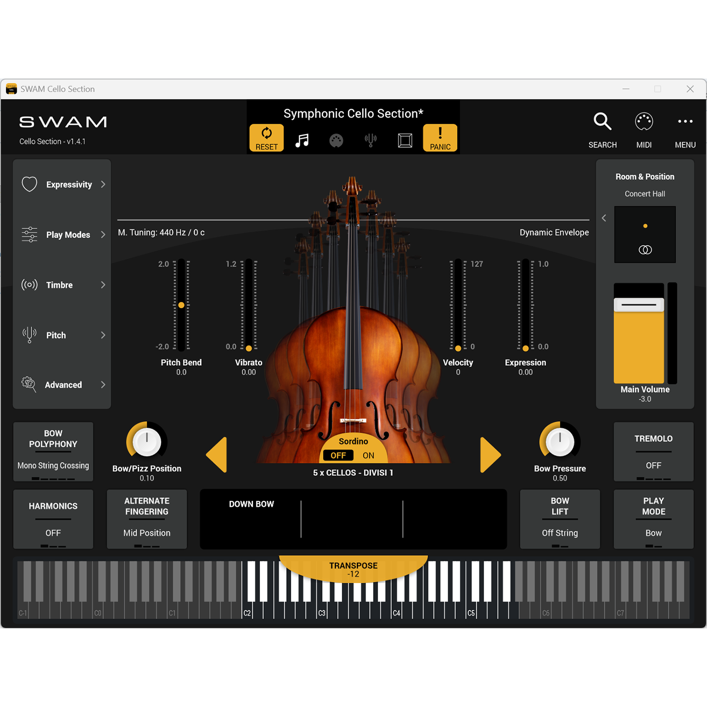Expand Play Modes chevron

(x=103, y=235)
